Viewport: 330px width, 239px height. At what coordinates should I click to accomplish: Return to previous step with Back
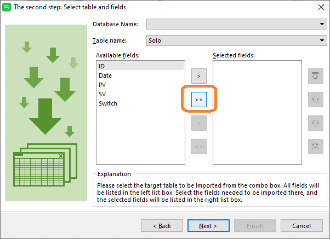pyautogui.click(x=162, y=226)
